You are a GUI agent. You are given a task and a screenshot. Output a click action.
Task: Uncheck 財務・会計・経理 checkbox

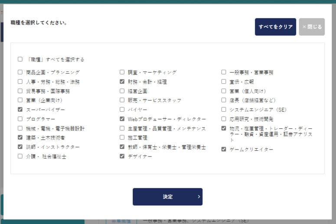pyautogui.click(x=122, y=81)
